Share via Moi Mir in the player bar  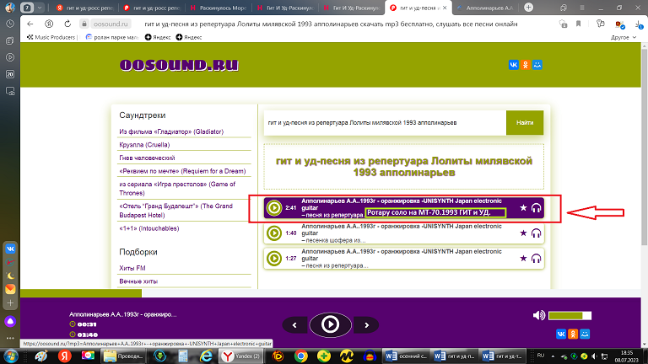(585, 334)
